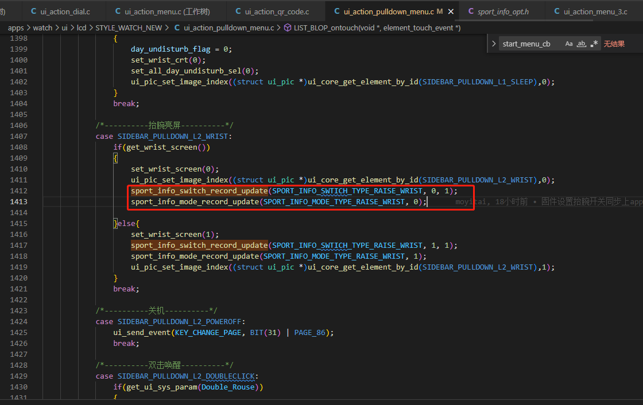Toggle Match Case in find box
Screen dimensions: 643x405
568,44
